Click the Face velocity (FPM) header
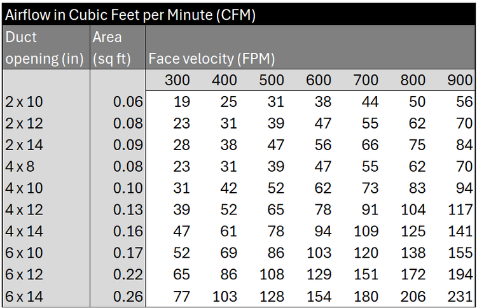Image resolution: width=477 pixels, height=308 pixels. 211,59
